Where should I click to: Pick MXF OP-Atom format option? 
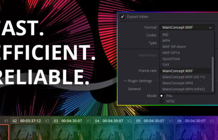point(174,47)
